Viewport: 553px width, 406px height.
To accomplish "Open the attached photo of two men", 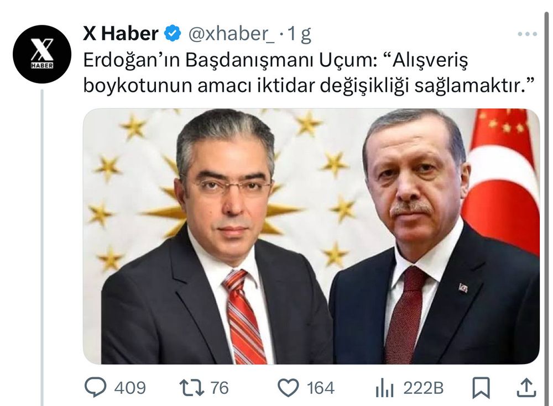I will pos(311,236).
